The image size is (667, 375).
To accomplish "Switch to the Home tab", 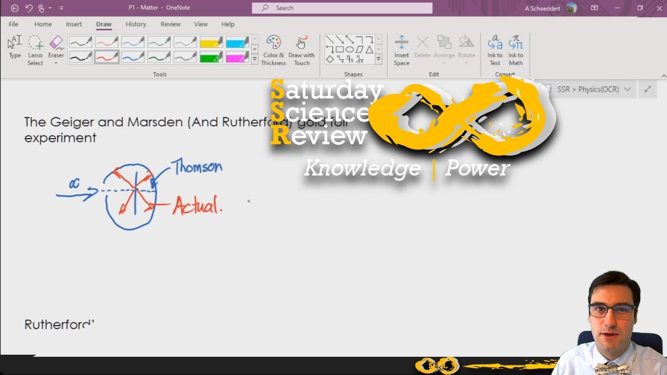I will (43, 24).
